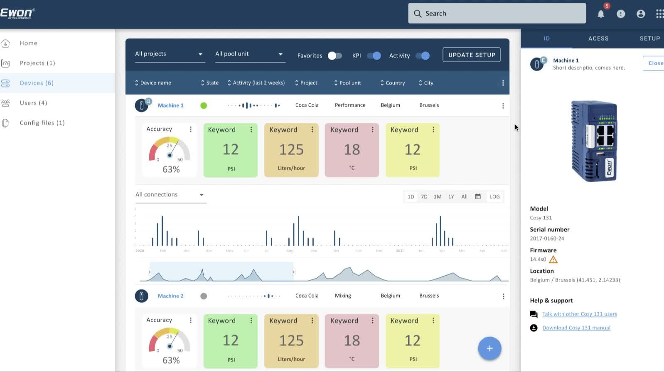This screenshot has height=372, width=664.
Task: Open the user account profile icon
Action: coord(641,14)
